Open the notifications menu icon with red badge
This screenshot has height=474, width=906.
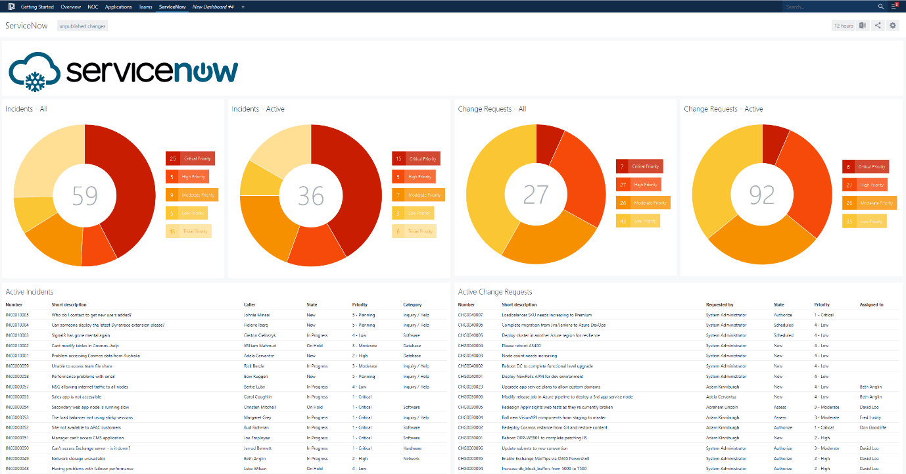point(895,6)
